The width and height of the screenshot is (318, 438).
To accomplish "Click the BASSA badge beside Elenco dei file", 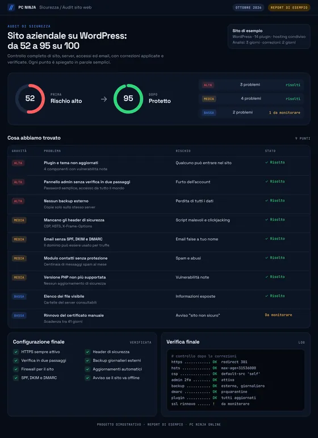I will click(x=19, y=296).
